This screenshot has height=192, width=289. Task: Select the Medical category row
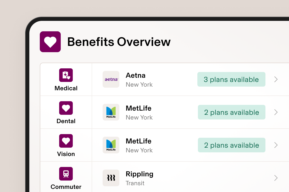(66, 79)
